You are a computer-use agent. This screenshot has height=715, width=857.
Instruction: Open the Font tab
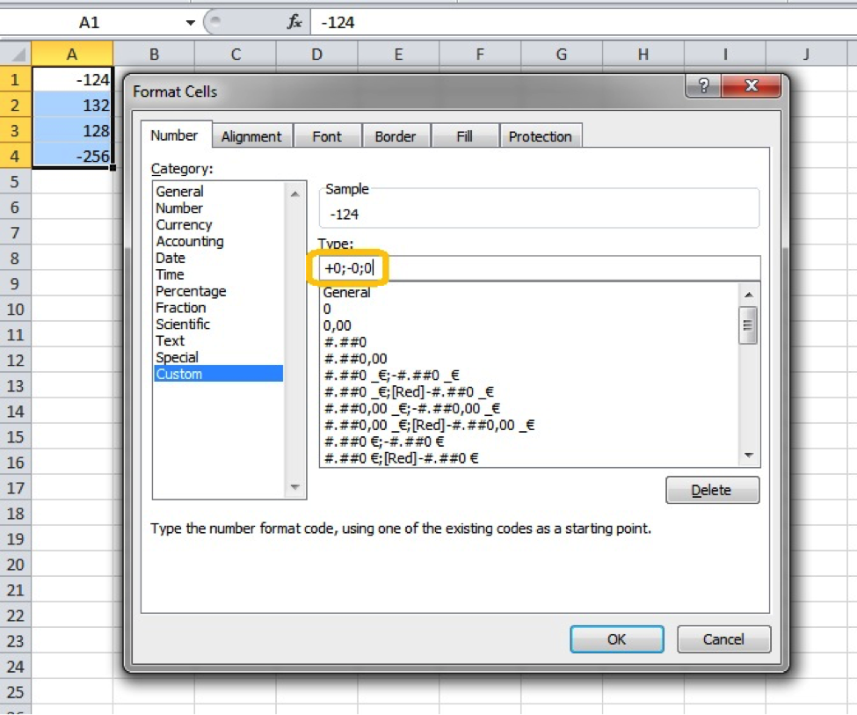tap(327, 136)
